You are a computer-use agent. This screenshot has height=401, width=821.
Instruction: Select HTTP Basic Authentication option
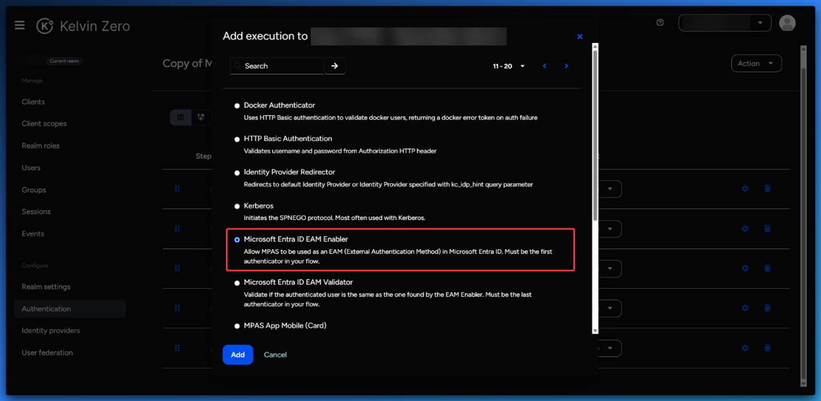tap(237, 139)
